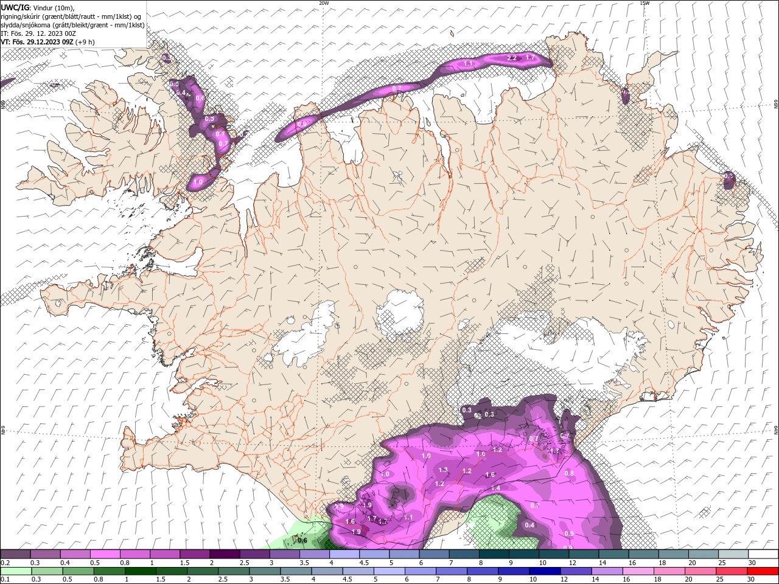
Task: Pick the white swatch ending the upper scale
Action: tap(763, 554)
